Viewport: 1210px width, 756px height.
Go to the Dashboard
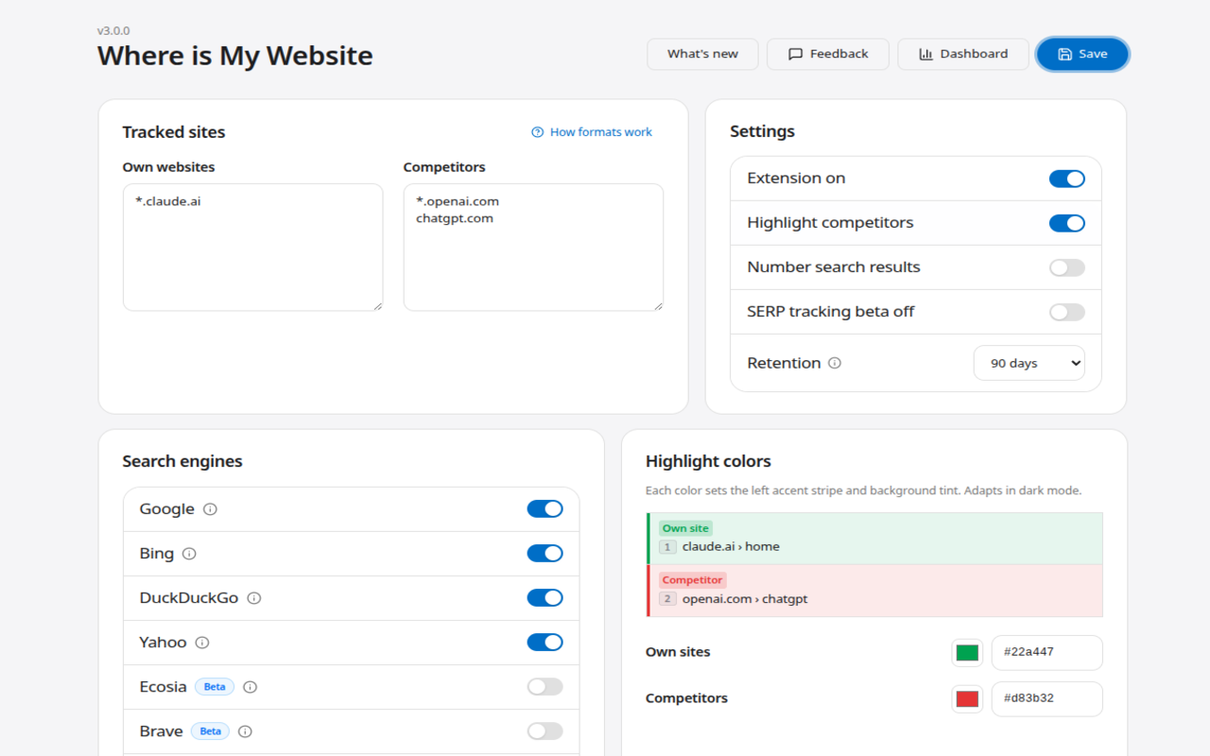(x=963, y=54)
